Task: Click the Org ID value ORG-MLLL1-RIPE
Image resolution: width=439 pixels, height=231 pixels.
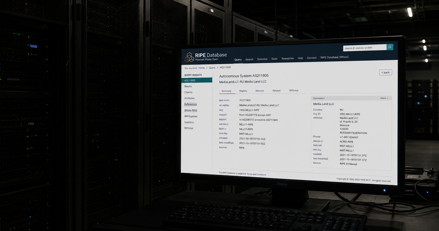Action: pos(350,114)
